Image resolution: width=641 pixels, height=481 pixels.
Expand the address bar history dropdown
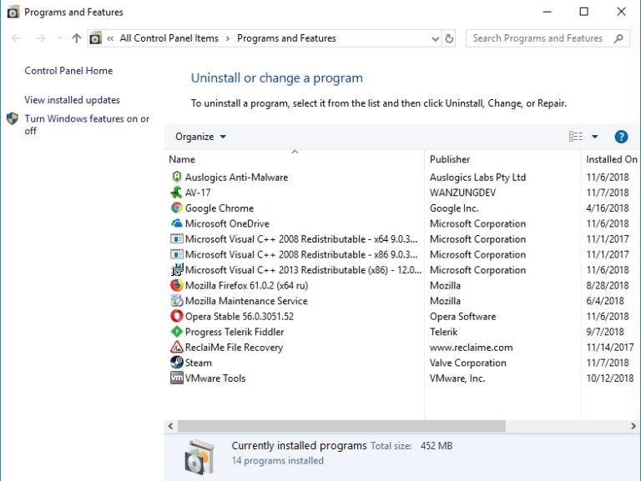(x=435, y=39)
